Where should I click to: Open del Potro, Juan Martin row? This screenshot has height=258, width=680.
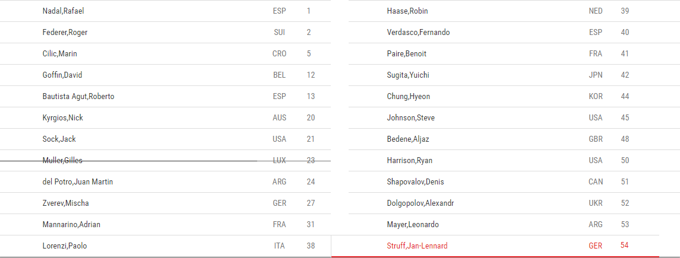pos(165,182)
